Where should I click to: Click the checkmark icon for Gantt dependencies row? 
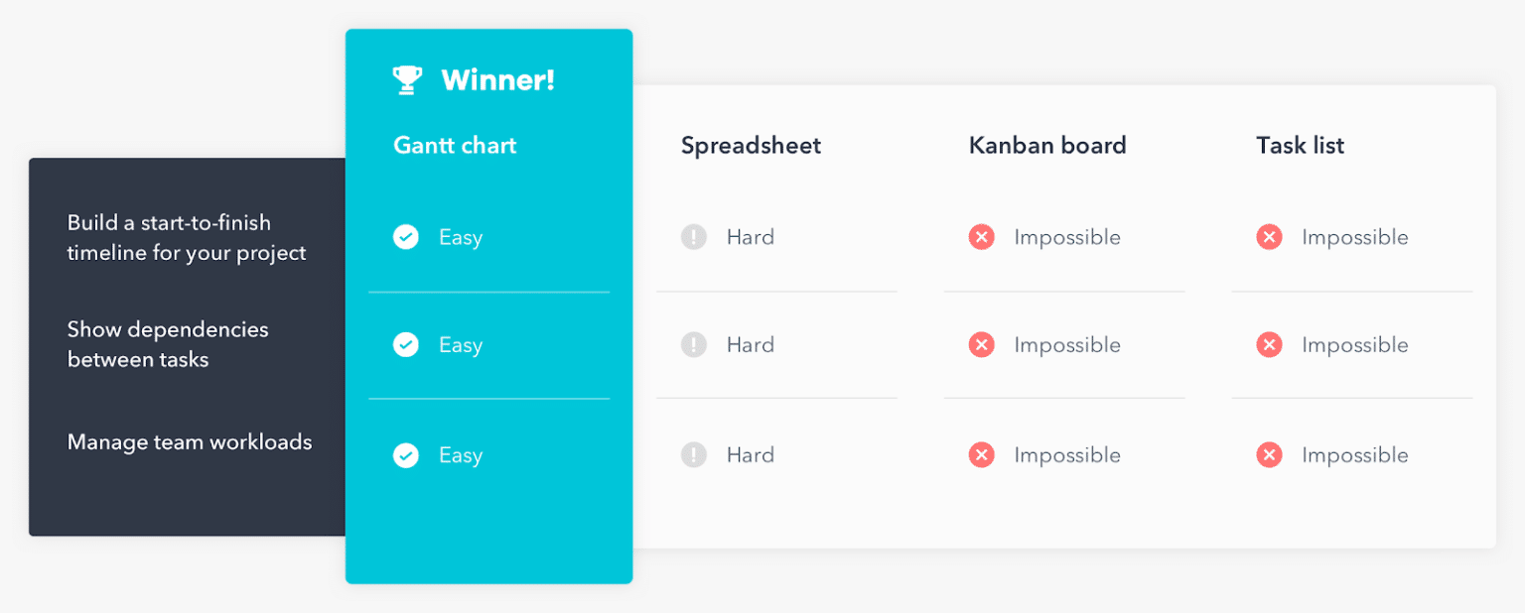pyautogui.click(x=406, y=345)
